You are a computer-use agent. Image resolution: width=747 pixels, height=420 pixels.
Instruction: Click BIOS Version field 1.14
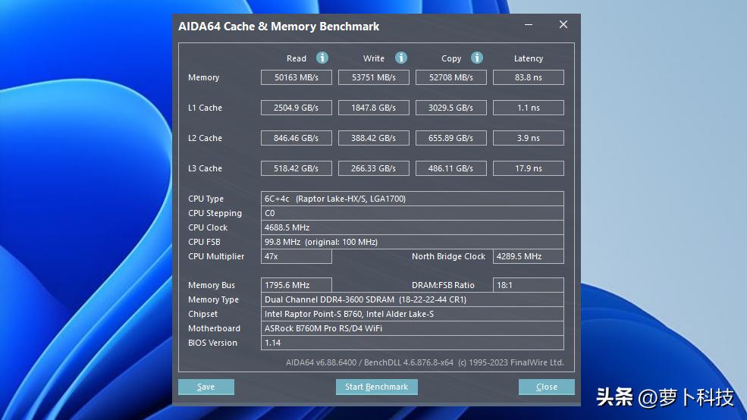tap(413, 343)
